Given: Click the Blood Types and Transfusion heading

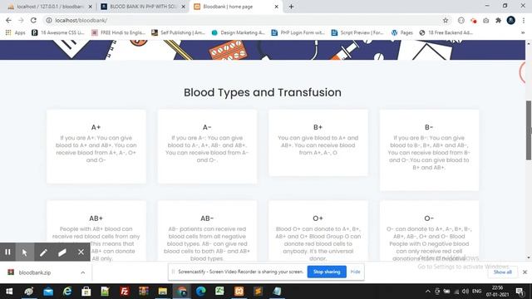Looking at the screenshot, I should point(263,92).
